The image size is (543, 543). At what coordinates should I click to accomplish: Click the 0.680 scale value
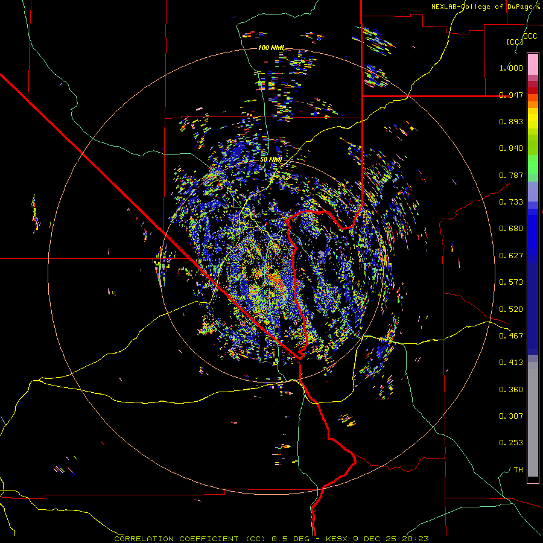(511, 229)
